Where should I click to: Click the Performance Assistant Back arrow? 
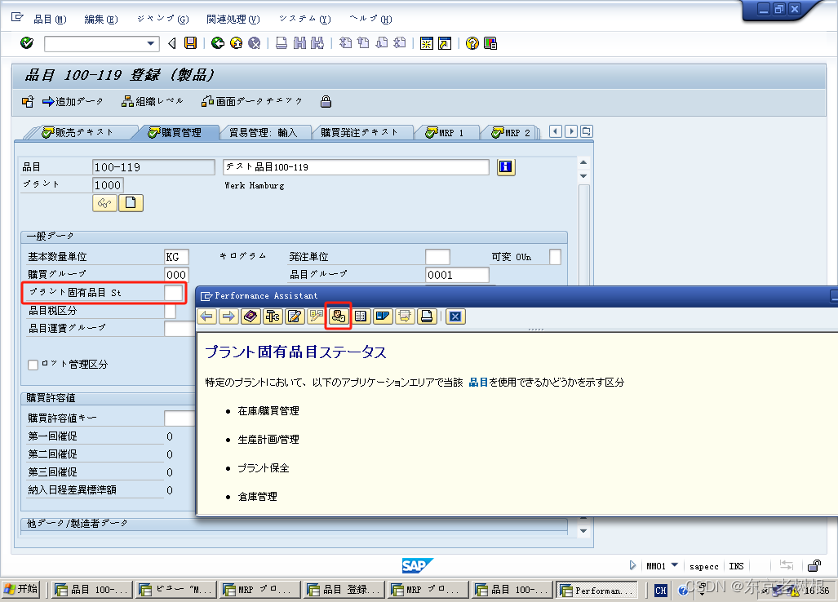pyautogui.click(x=206, y=316)
